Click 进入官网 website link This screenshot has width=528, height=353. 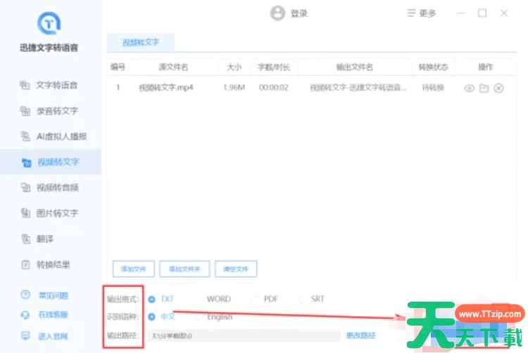pos(53,336)
